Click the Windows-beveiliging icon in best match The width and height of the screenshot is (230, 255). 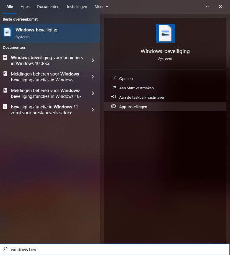point(7,32)
